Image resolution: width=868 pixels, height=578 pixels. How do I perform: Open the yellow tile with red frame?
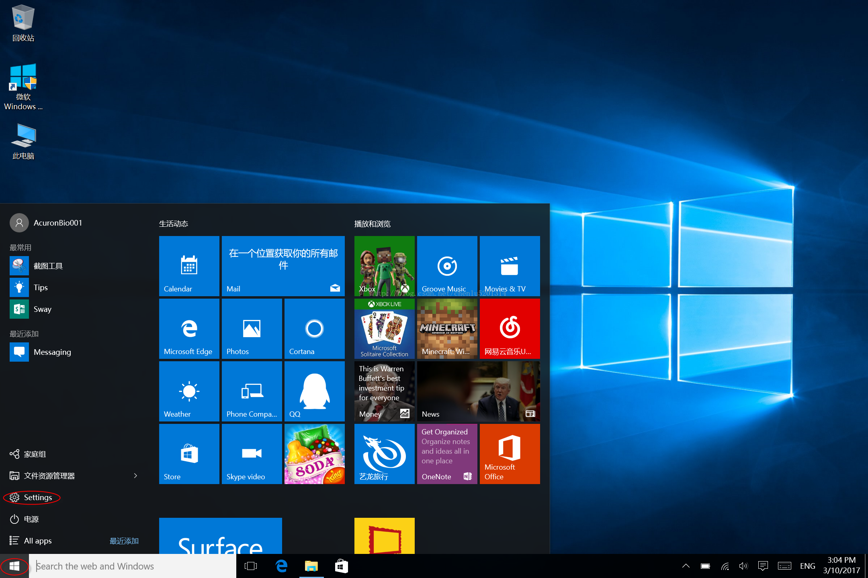pos(385,536)
